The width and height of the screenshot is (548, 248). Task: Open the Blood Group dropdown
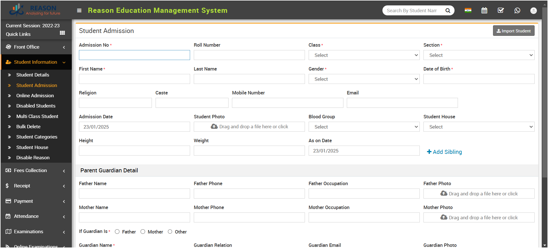click(364, 127)
